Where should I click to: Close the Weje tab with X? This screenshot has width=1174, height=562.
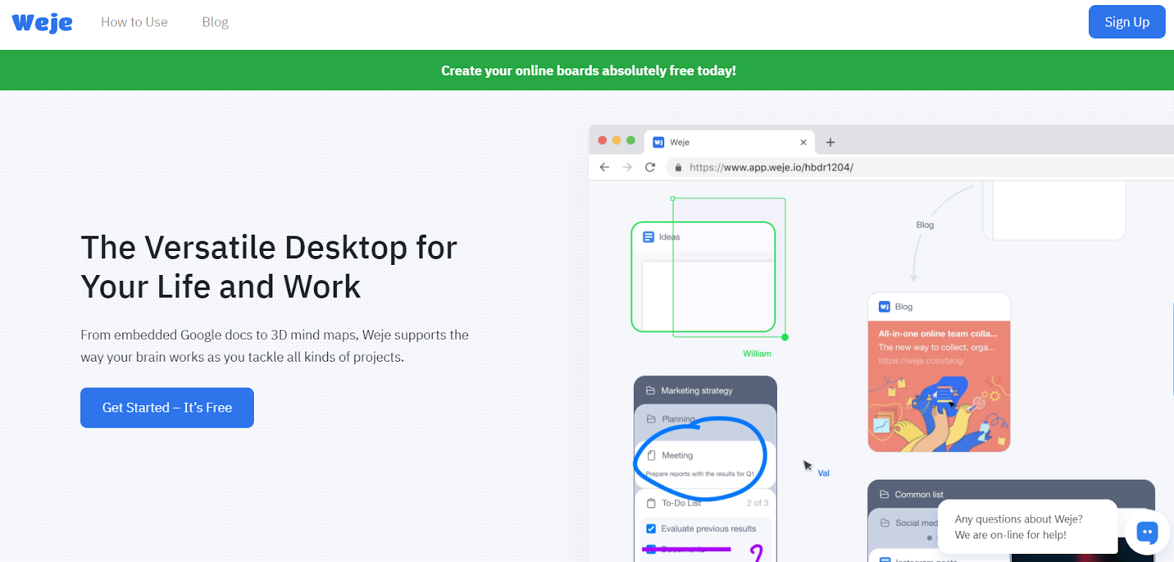click(x=803, y=142)
